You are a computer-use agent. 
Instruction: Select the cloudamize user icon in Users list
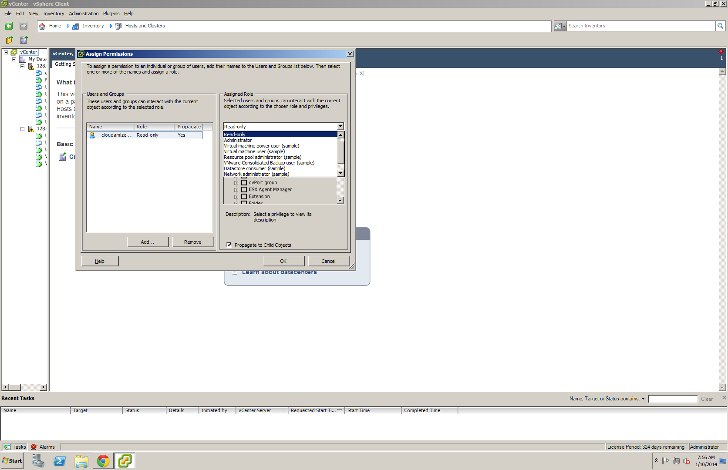click(92, 135)
